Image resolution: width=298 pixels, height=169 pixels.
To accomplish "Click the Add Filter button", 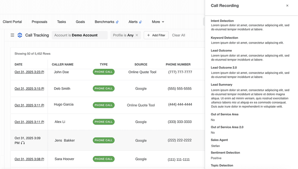I will coord(156,35).
